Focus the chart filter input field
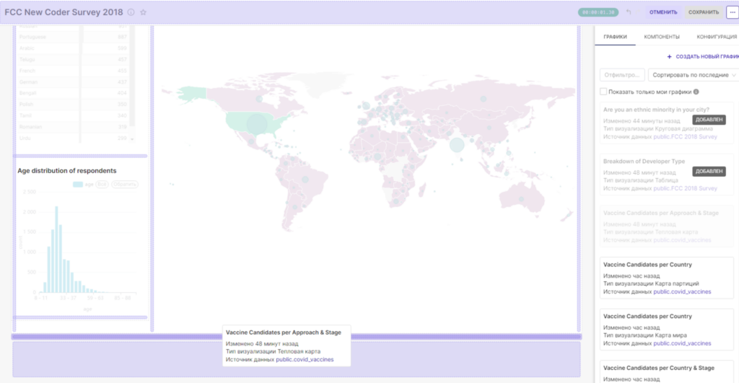The width and height of the screenshot is (739, 383). click(622, 75)
